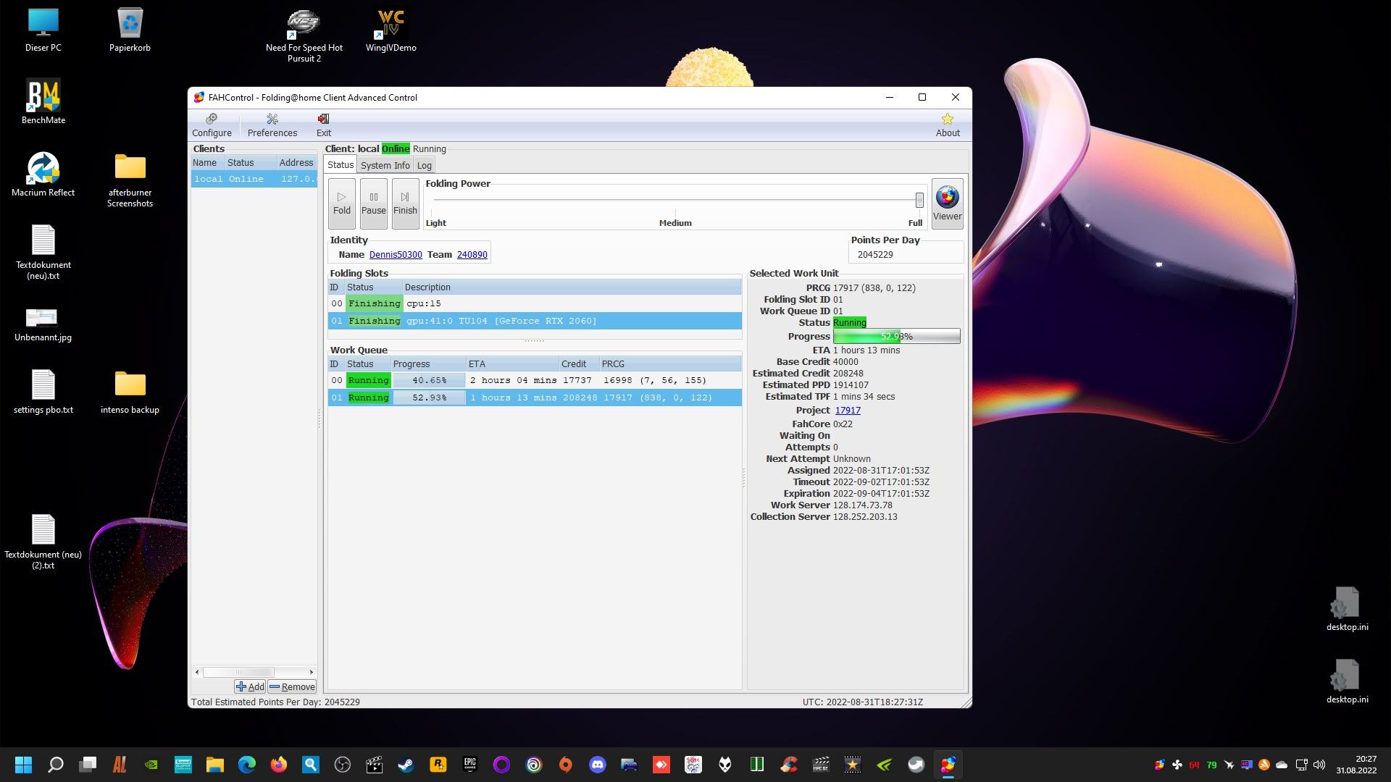Select the intenso backup folder
The width and height of the screenshot is (1391, 782).
[x=130, y=392]
